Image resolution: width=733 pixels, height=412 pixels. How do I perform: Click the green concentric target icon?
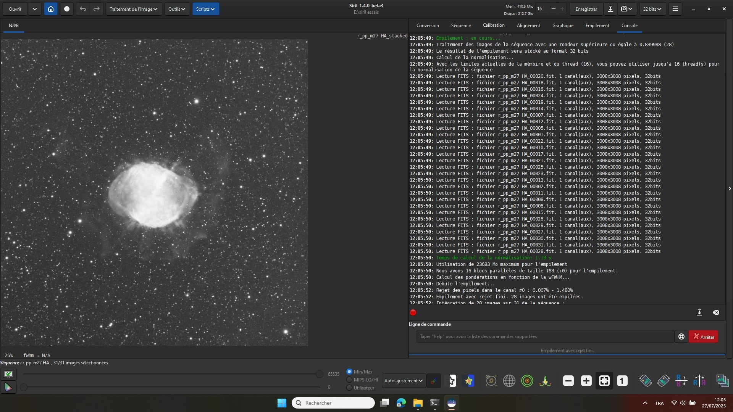pyautogui.click(x=527, y=381)
